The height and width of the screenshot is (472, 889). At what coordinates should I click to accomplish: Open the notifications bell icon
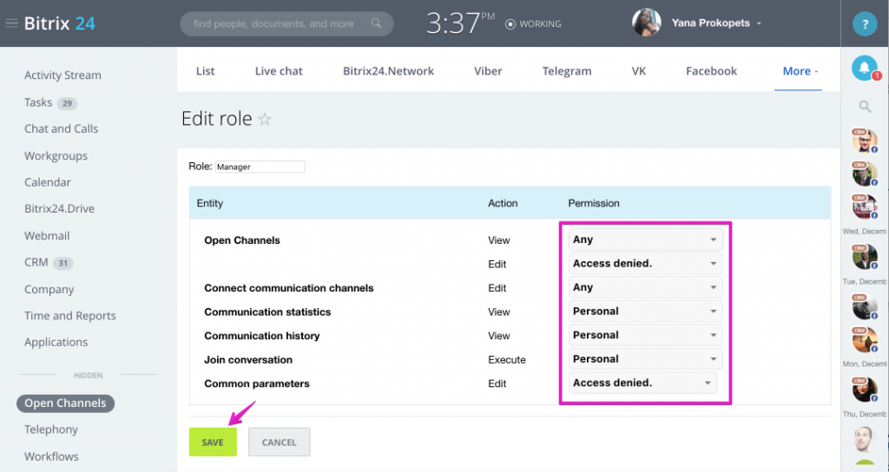pyautogui.click(x=864, y=68)
